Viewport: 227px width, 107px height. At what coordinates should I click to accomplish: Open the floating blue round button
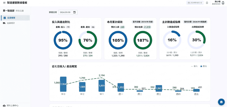[221, 102]
